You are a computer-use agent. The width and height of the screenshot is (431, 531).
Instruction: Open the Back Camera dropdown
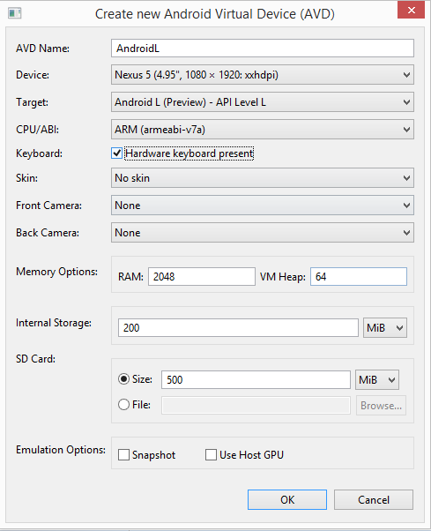tap(262, 233)
